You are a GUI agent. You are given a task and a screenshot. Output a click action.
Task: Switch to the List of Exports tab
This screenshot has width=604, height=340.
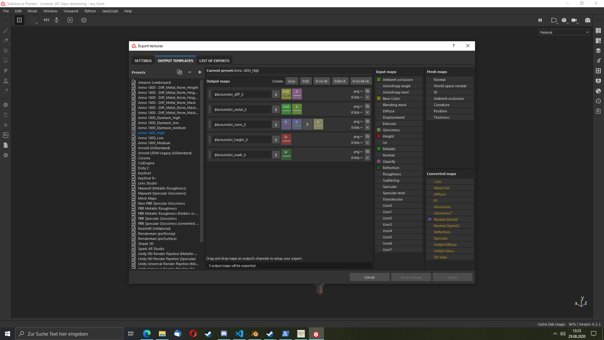[214, 61]
